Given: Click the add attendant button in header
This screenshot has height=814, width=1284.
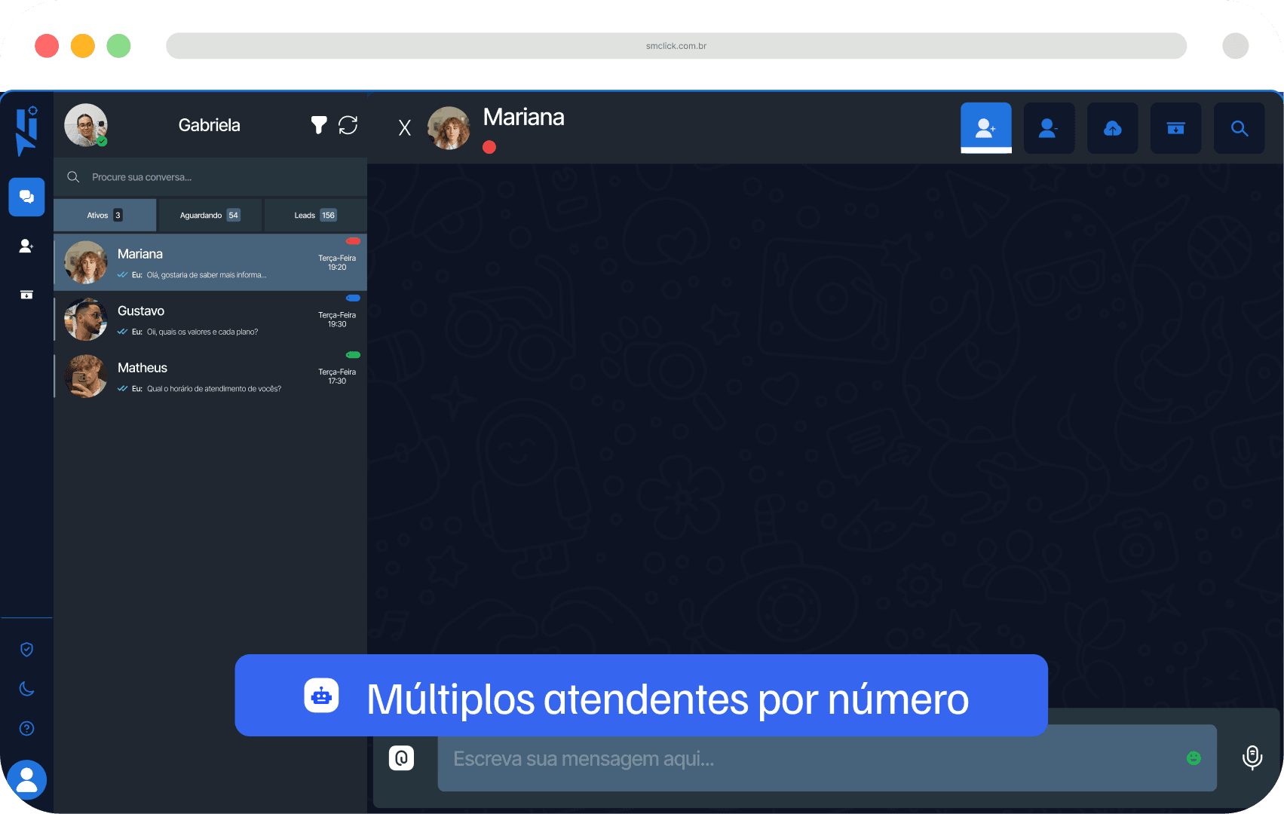Looking at the screenshot, I should pyautogui.click(x=985, y=128).
